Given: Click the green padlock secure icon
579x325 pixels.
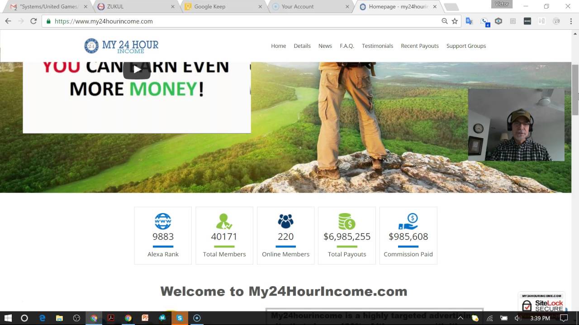Looking at the screenshot, I should pyautogui.click(x=48, y=21).
